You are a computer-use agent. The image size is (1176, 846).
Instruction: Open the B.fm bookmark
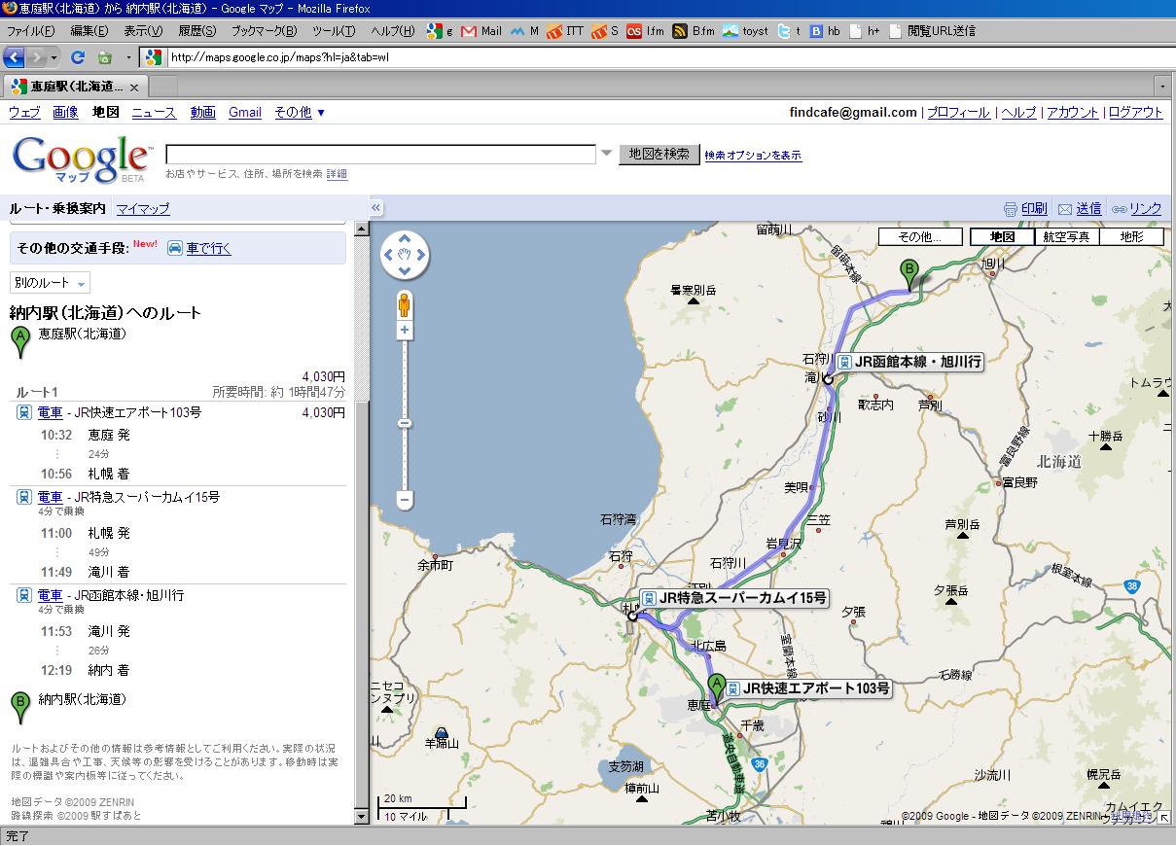pyautogui.click(x=695, y=31)
